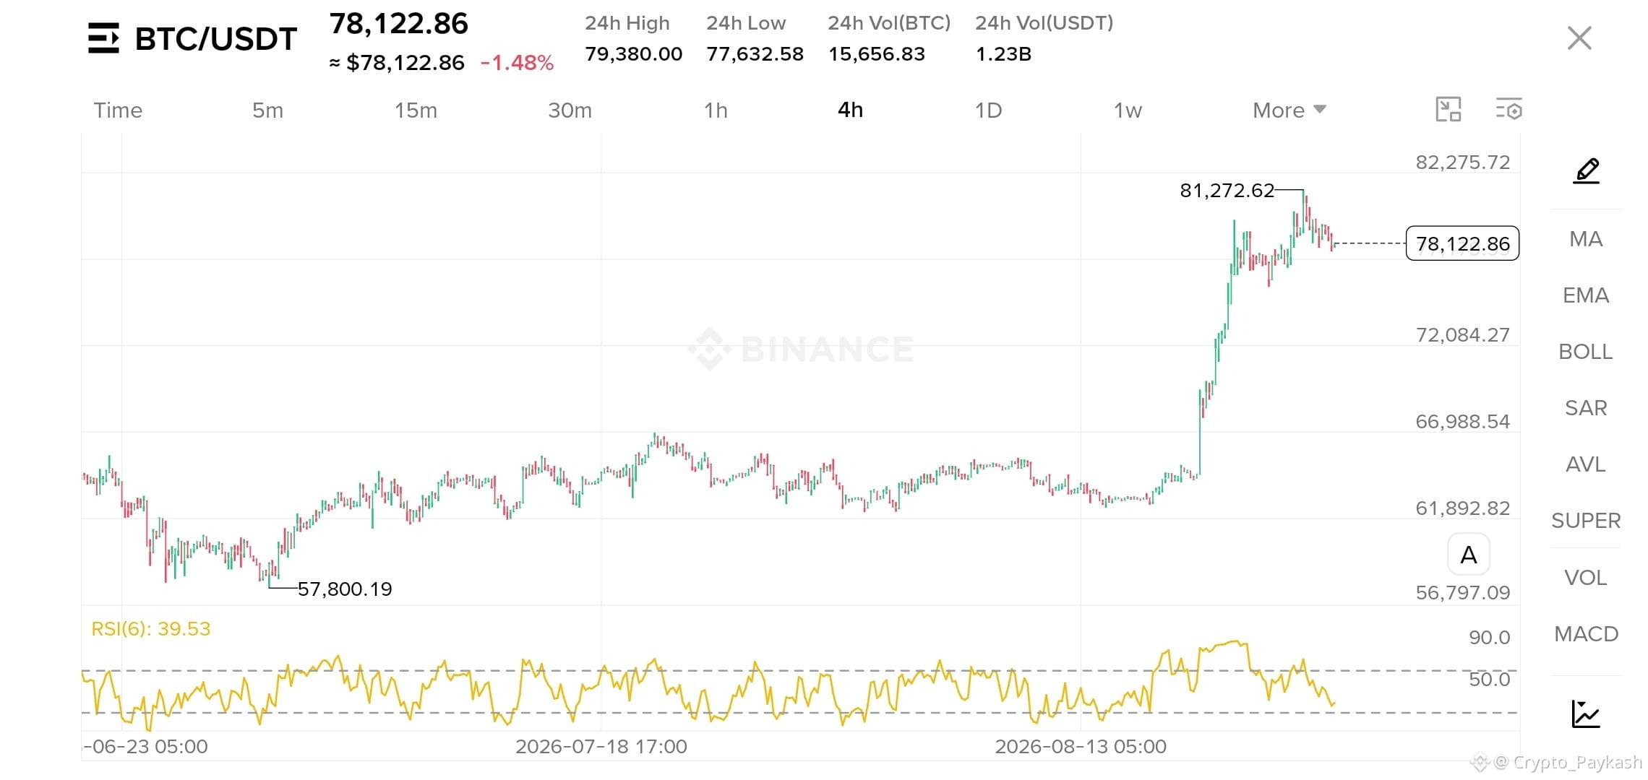The image size is (1648, 780).
Task: Select the 30m interval
Action: click(570, 110)
